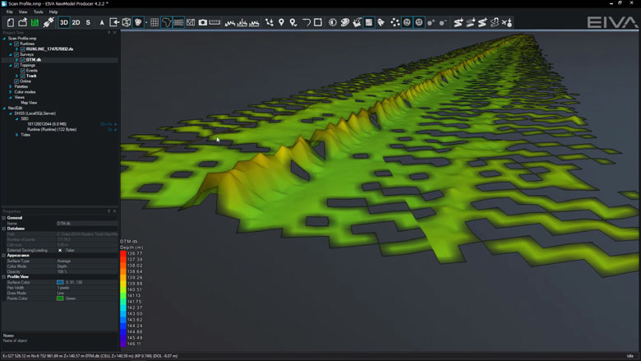This screenshot has width=641, height=361.
Task: Select Map View in the project tree
Action: (29, 103)
